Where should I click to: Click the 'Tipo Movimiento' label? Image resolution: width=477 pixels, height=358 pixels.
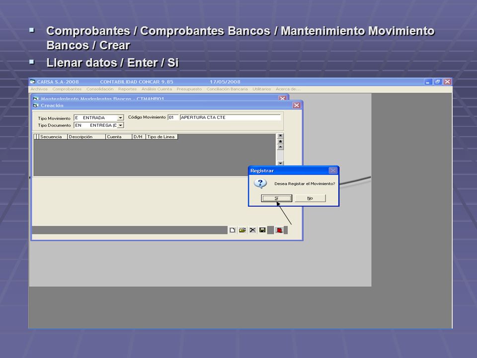point(54,118)
